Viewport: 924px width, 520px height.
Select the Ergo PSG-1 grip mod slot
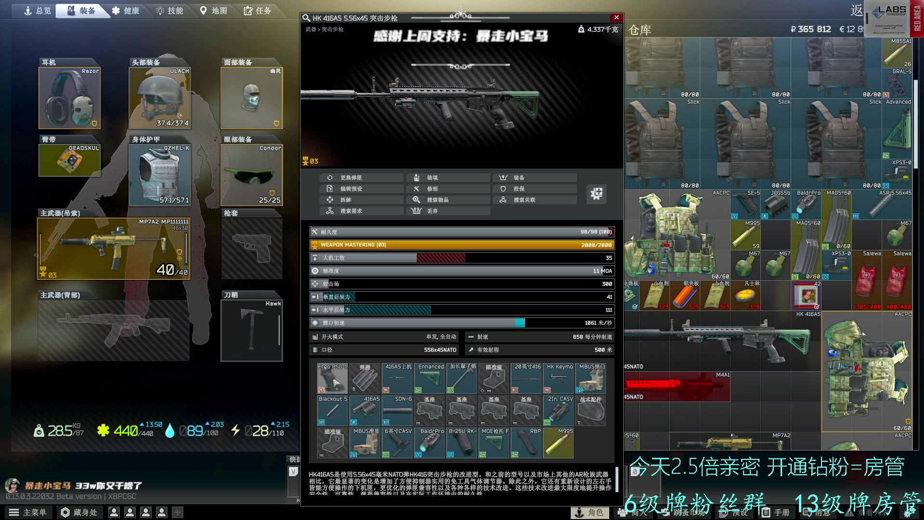click(333, 378)
